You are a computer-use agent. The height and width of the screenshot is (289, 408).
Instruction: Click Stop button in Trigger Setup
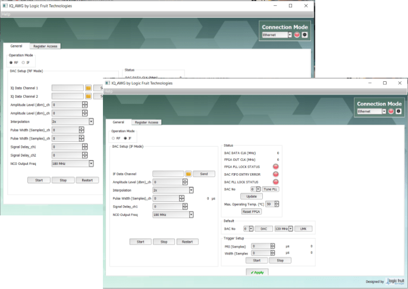(280, 261)
